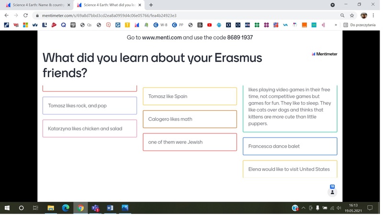Open the Chrome profile avatar
The image size is (383, 217).
click(364, 15)
